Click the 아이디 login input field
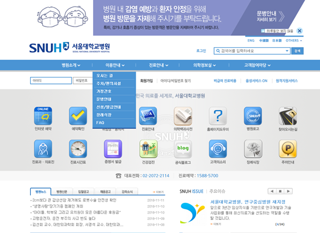Viewport: 320px width, 233px height. 51,80
